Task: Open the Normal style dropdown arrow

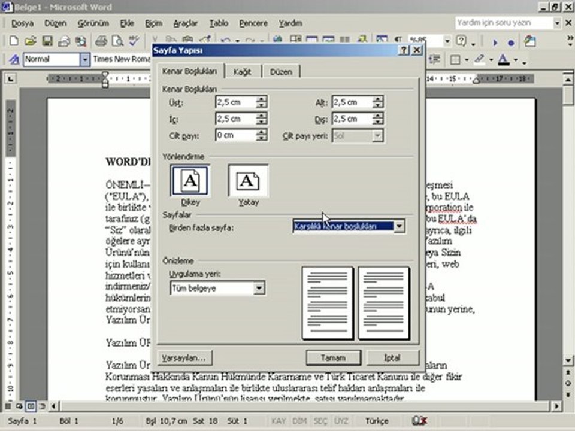Action: click(84, 59)
